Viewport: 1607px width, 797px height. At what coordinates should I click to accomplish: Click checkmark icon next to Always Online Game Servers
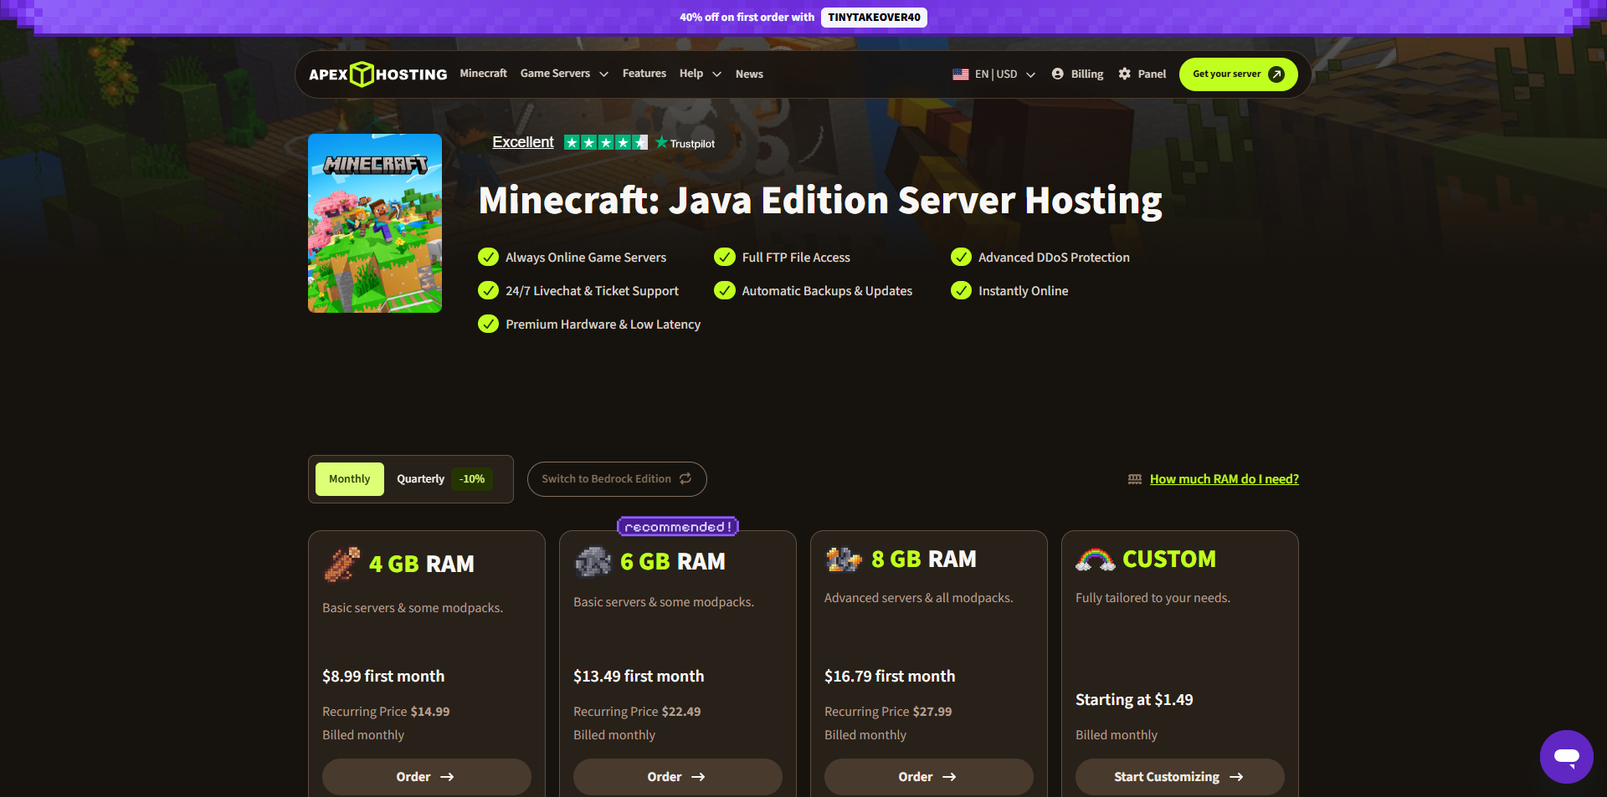pyautogui.click(x=489, y=257)
